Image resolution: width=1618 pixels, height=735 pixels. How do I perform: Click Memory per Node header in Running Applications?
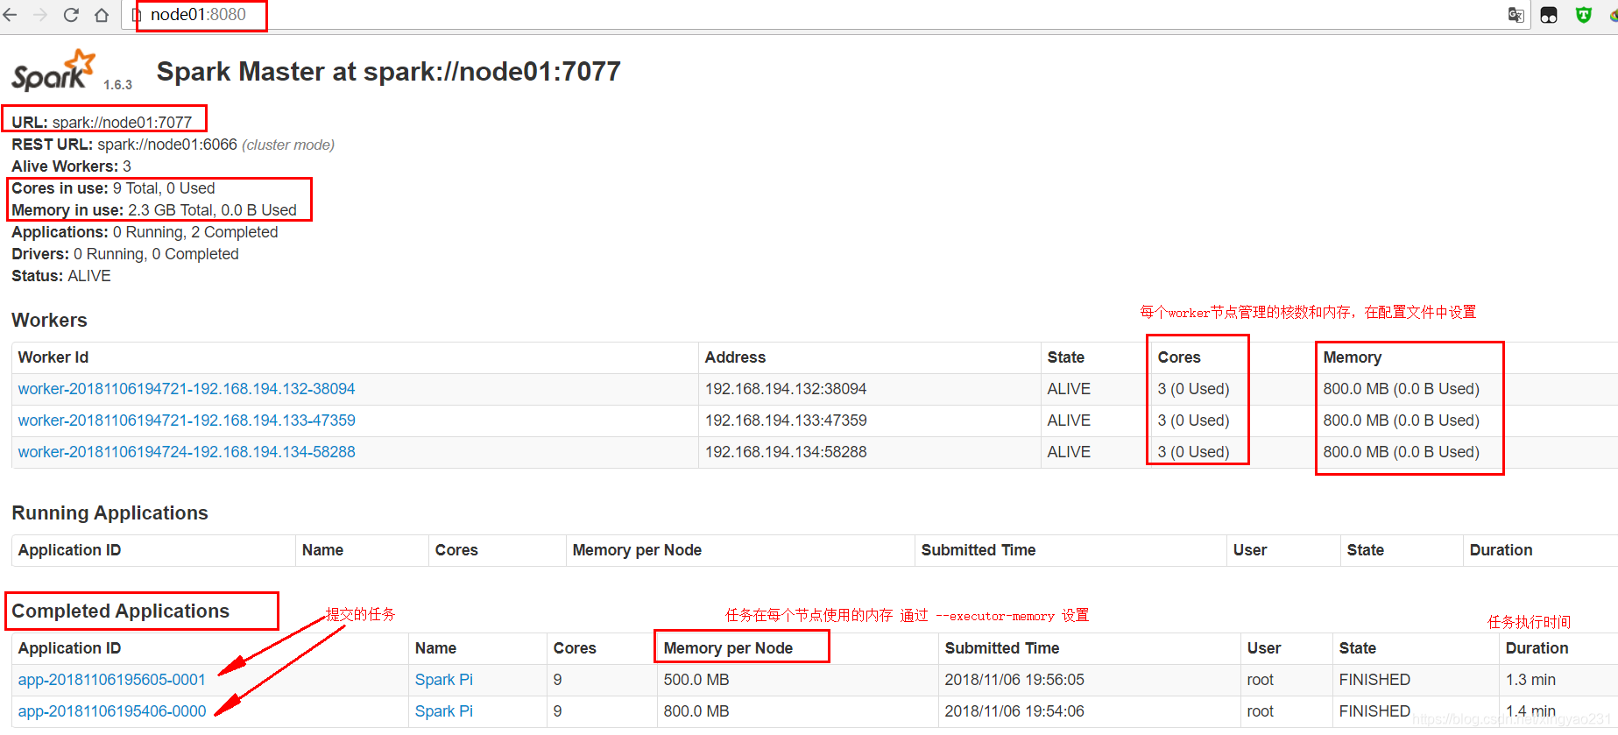pyautogui.click(x=637, y=550)
